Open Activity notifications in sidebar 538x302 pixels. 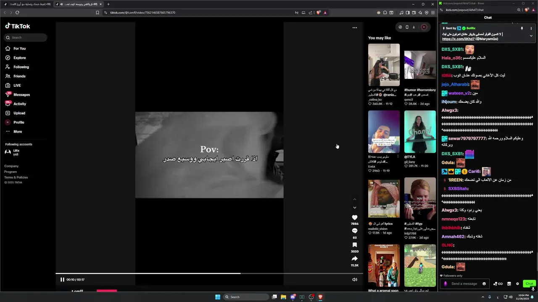coord(15,104)
